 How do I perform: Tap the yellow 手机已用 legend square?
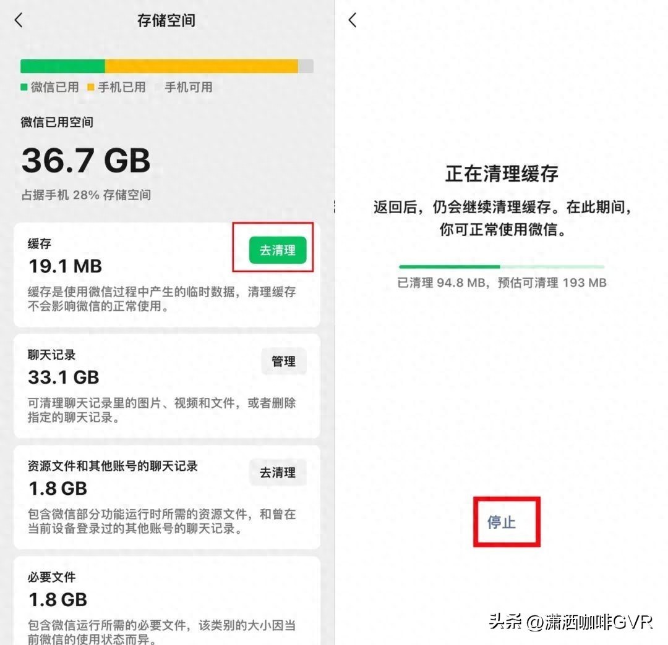click(90, 87)
